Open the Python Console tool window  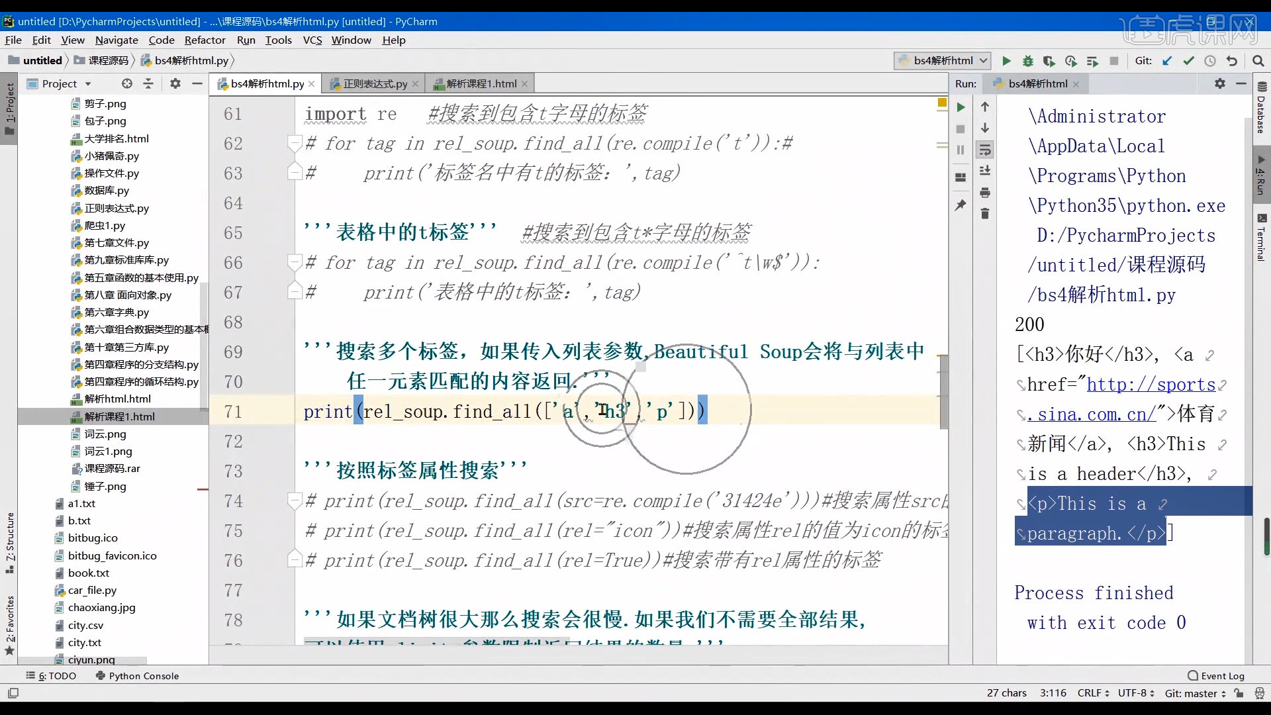tap(137, 676)
